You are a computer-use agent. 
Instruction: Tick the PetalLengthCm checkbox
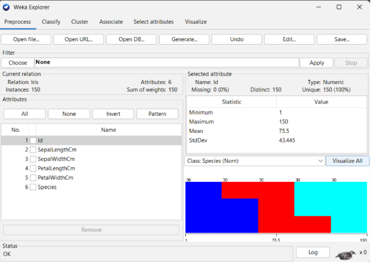(x=33, y=168)
